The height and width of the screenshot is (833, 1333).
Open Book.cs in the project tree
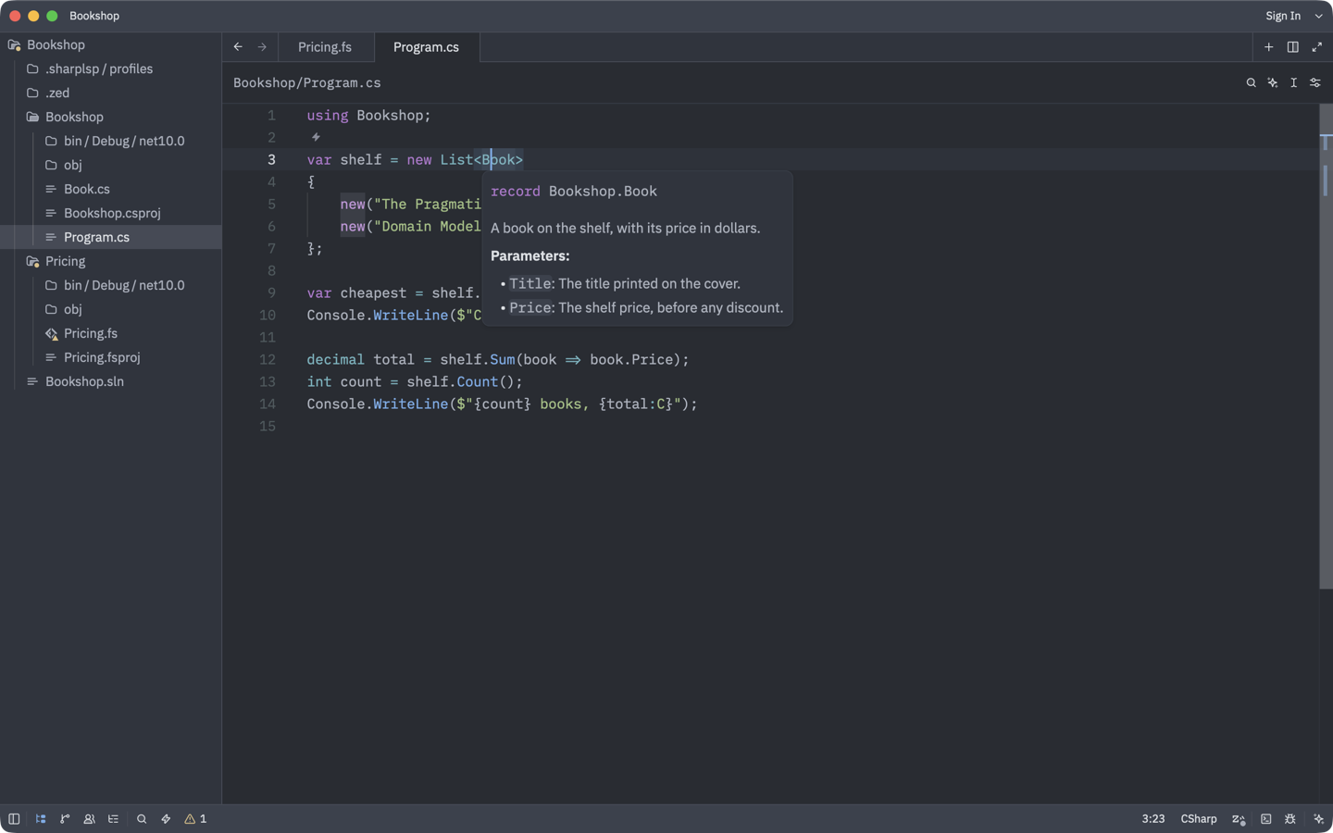click(111, 189)
